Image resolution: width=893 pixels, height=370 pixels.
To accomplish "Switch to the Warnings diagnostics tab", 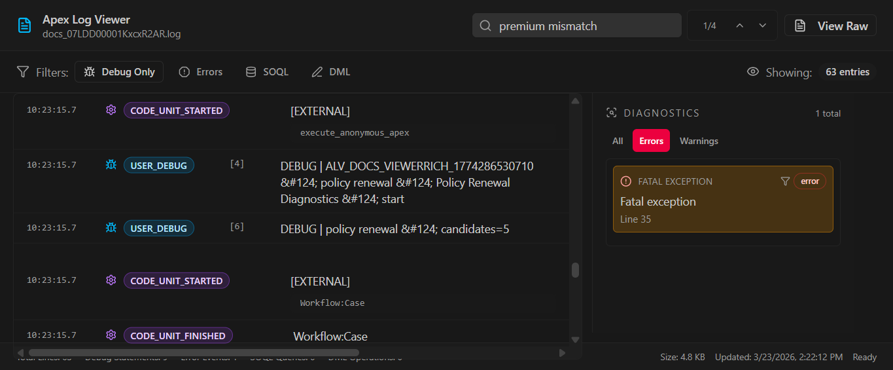I will (699, 141).
